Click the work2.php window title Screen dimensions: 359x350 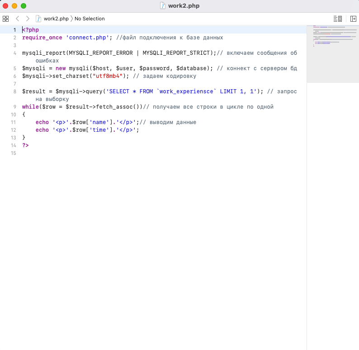point(184,6)
